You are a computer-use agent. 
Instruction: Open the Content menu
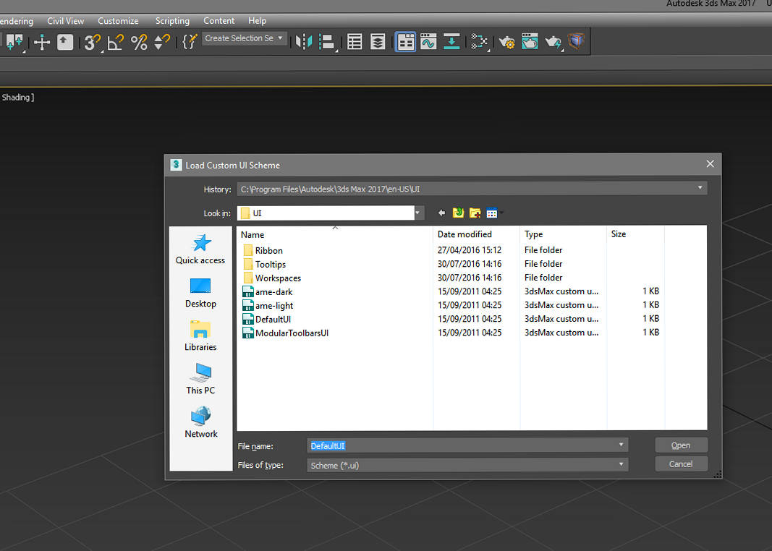pos(219,21)
